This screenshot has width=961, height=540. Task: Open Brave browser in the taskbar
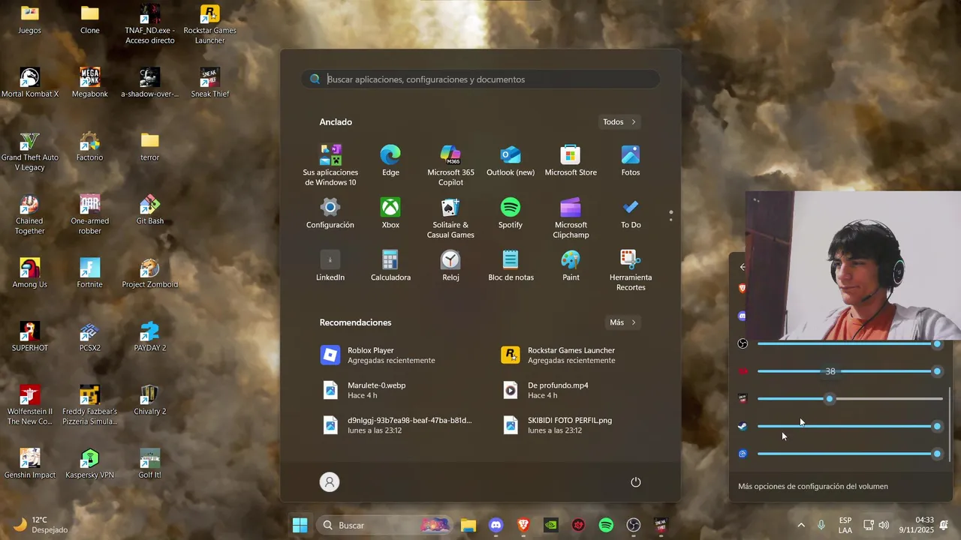[x=523, y=525]
